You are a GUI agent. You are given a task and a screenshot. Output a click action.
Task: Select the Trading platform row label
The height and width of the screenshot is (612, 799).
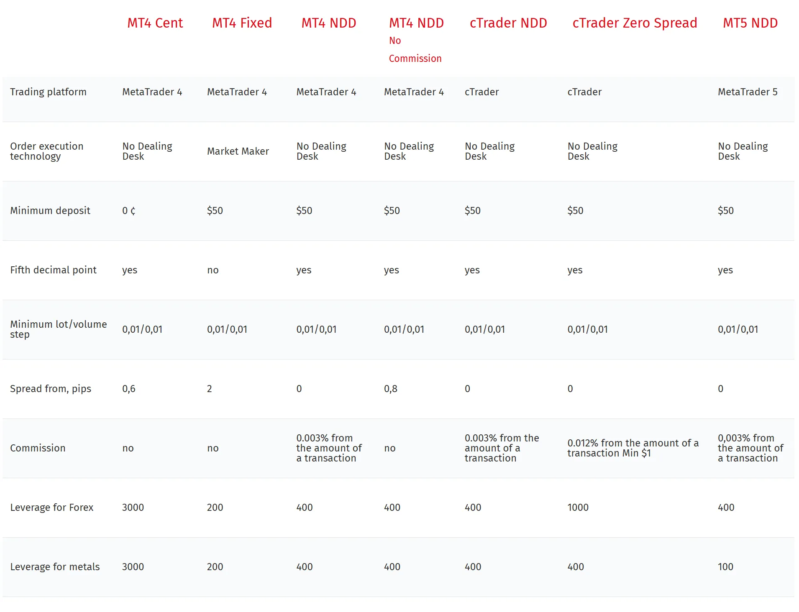48,92
